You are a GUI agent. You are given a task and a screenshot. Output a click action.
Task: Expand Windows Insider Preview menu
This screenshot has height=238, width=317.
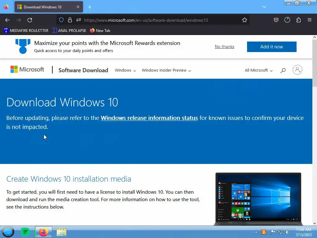166,70
